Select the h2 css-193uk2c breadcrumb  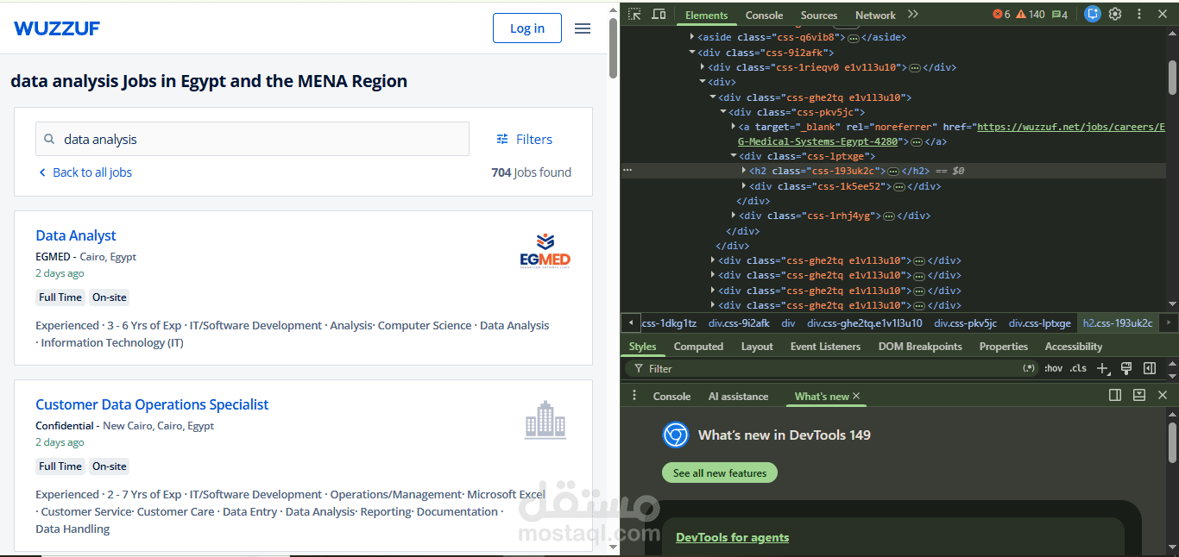(1117, 323)
